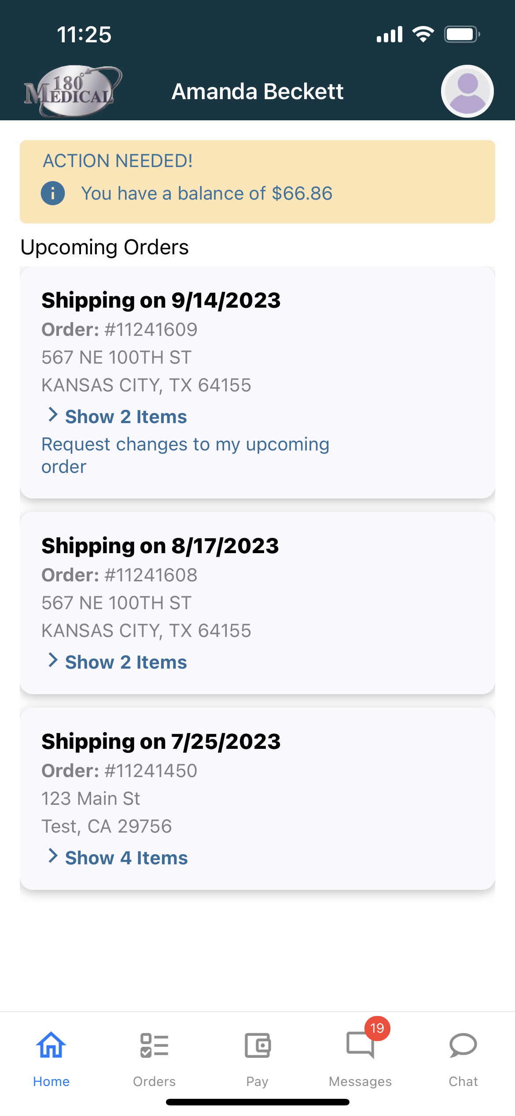The image size is (515, 1116).
Task: Open the Orders checklist icon
Action: point(154,1045)
